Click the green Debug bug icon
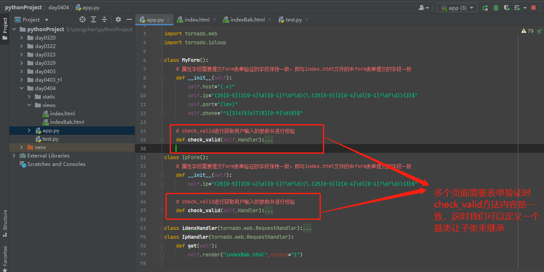This screenshot has width=544, height=272. click(x=496, y=8)
